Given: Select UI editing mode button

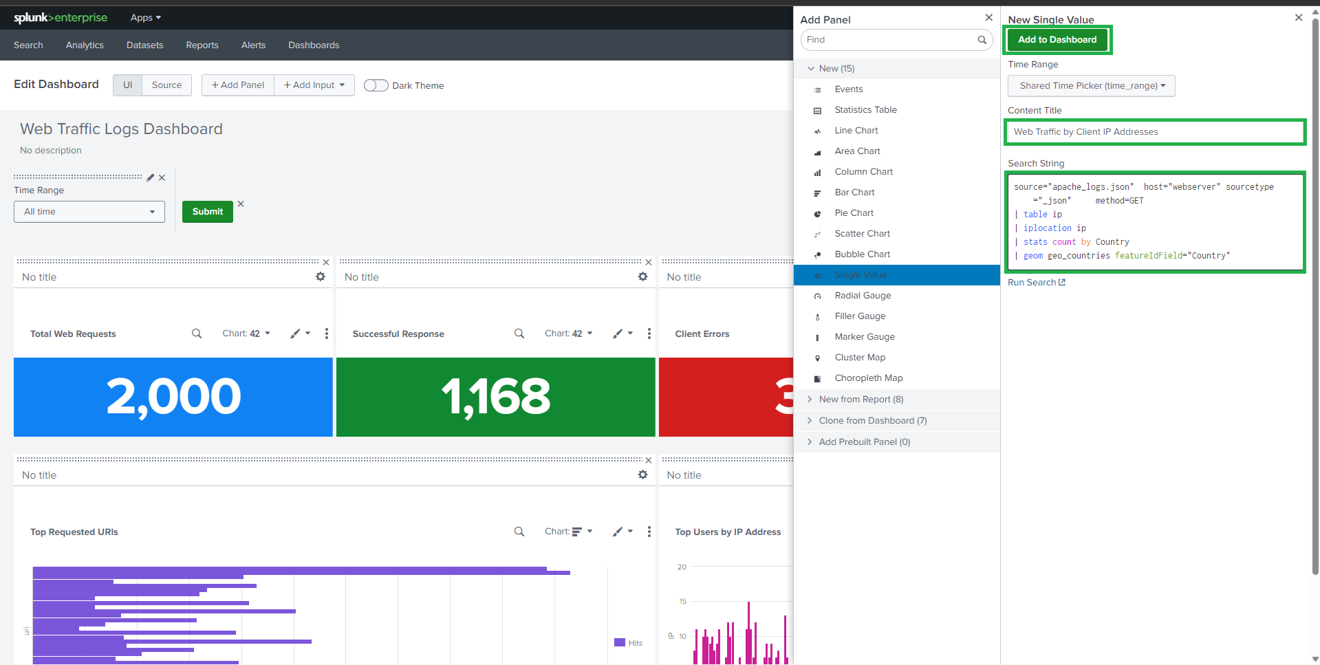Looking at the screenshot, I should (x=127, y=85).
